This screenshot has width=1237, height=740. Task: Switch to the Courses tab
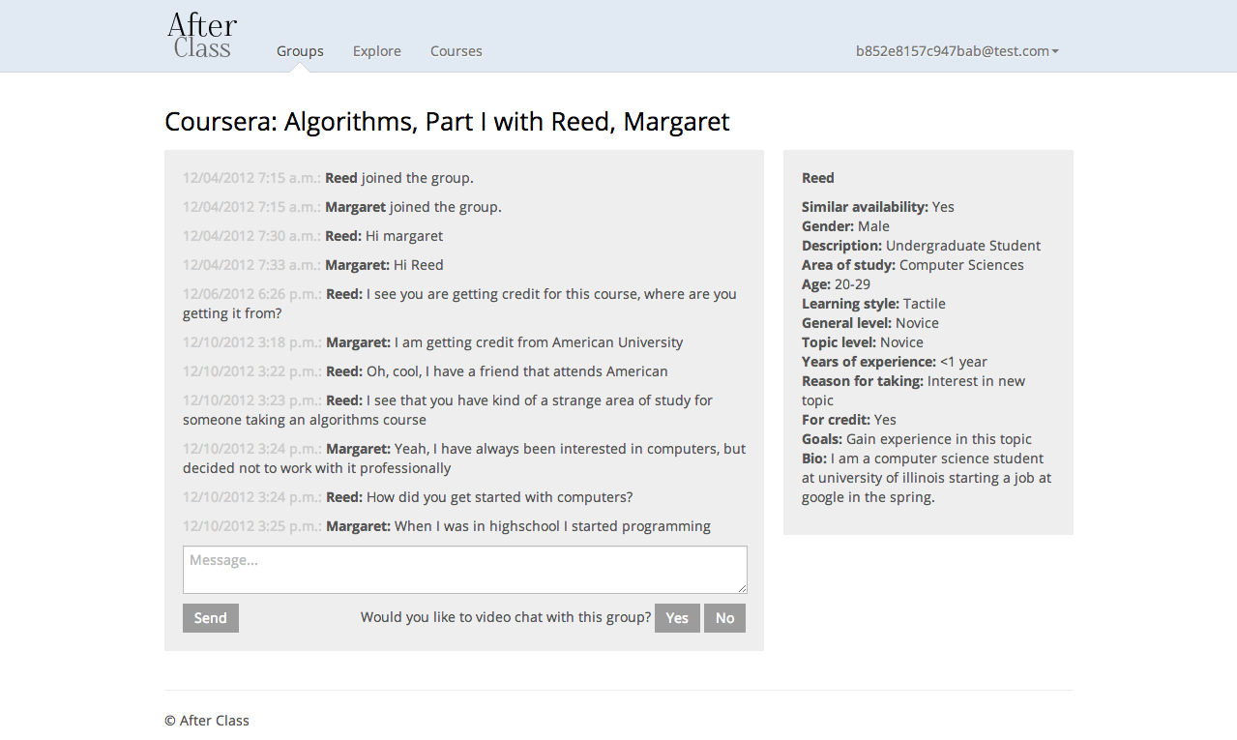(x=456, y=51)
